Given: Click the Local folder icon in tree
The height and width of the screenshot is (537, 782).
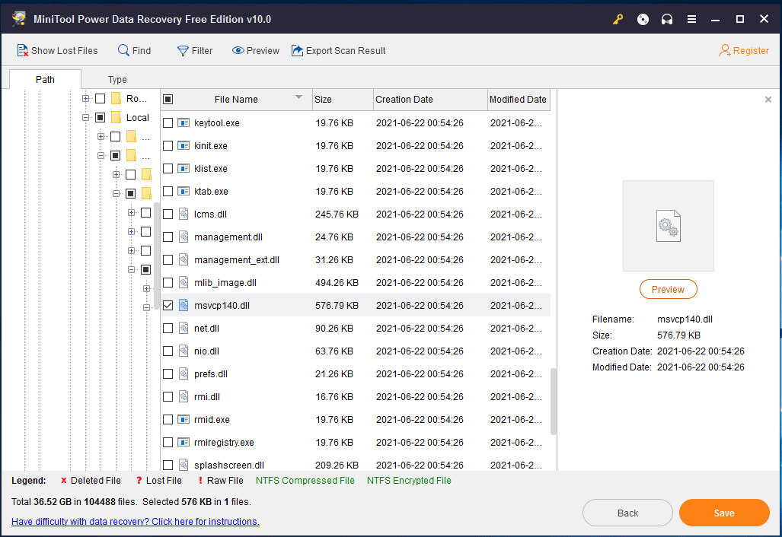Looking at the screenshot, I should coord(117,118).
